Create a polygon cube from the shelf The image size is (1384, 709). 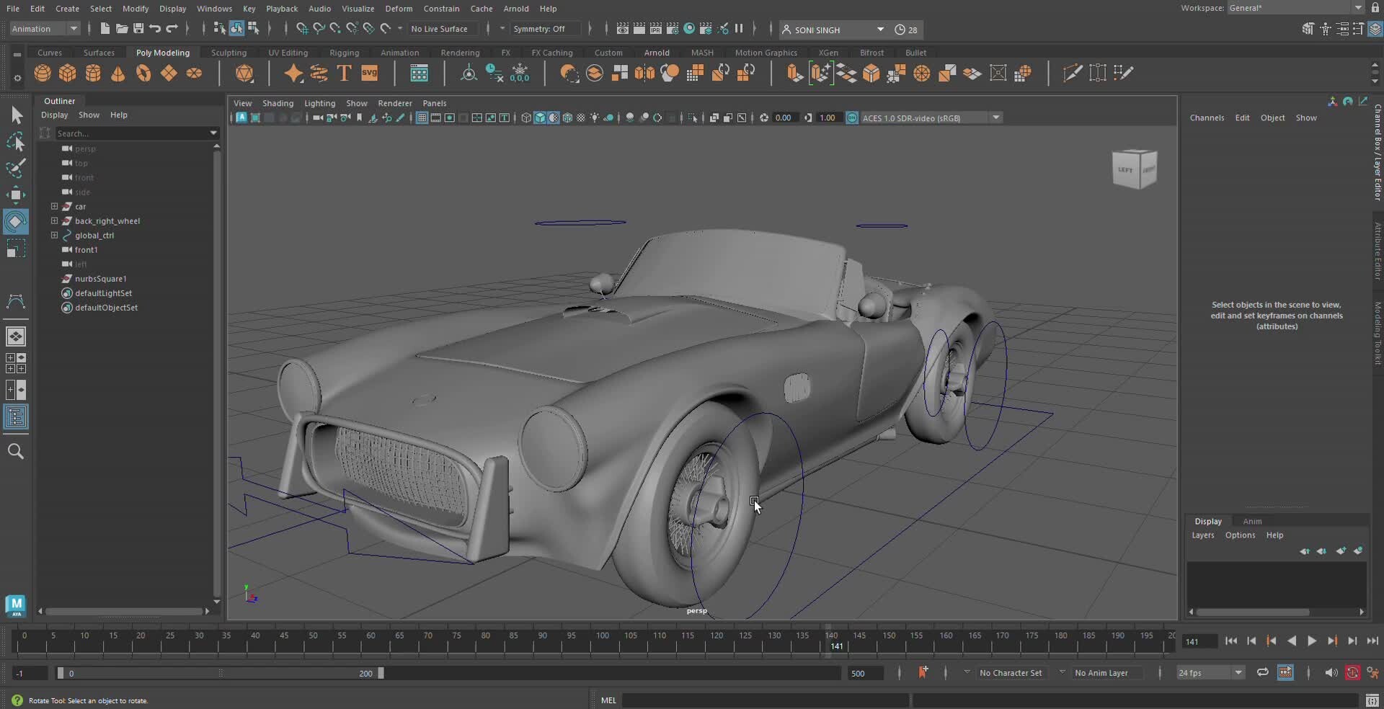click(67, 73)
